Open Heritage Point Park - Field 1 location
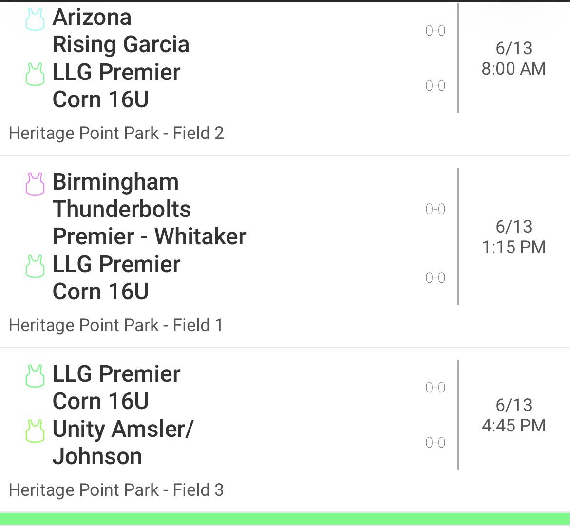 point(115,325)
